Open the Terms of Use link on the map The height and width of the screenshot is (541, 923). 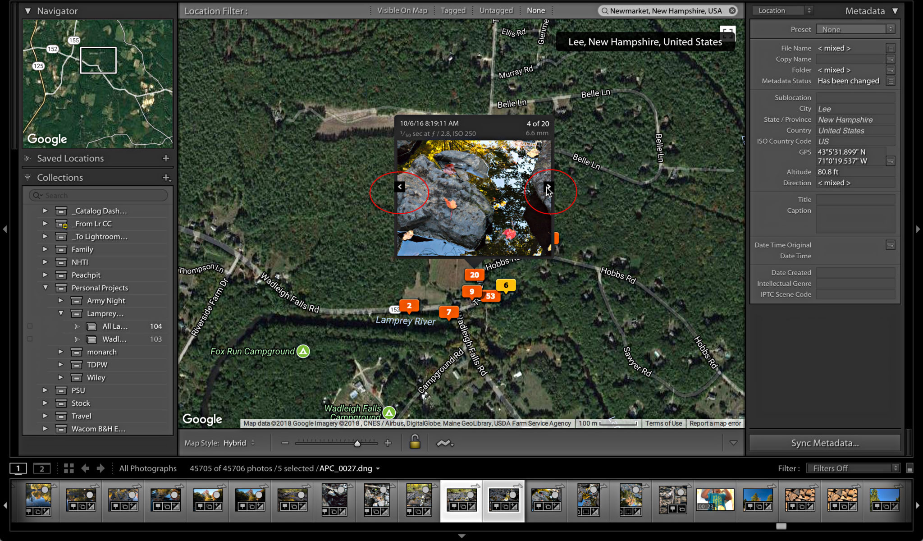coord(663,423)
